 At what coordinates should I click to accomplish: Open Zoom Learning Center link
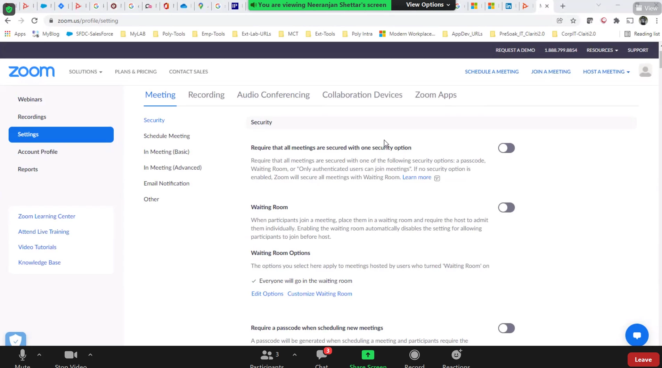click(47, 216)
